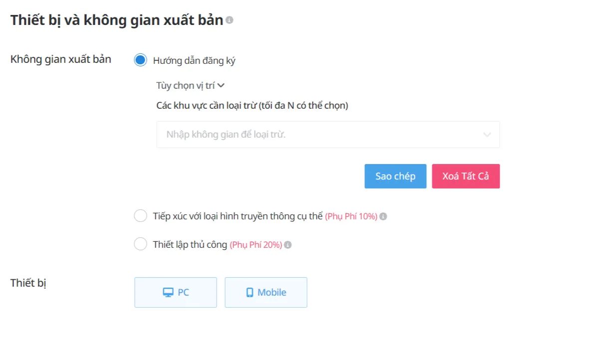This screenshot has height=338, width=611.
Task: Click the Thiết bị và không gian xuất bản heading
Action: click(x=116, y=20)
